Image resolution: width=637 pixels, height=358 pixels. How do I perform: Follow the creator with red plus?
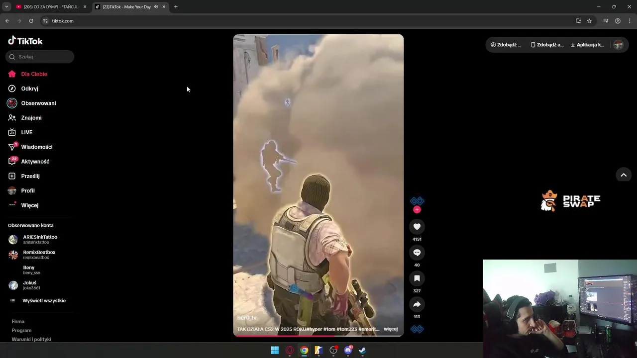[417, 210]
